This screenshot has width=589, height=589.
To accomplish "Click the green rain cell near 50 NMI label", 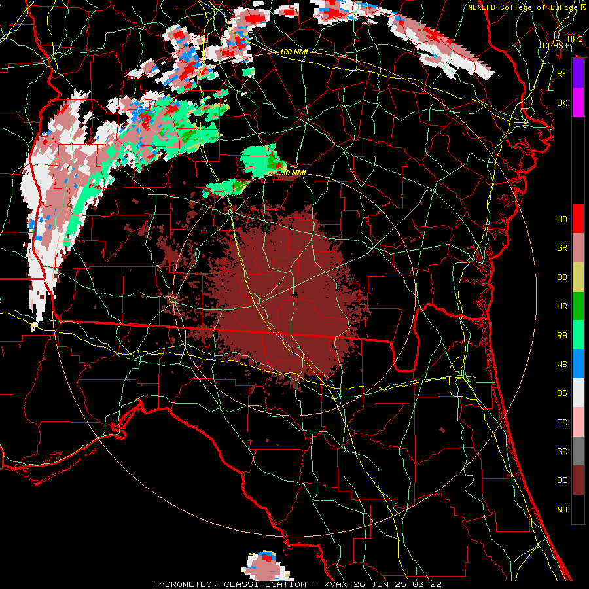I will tap(263, 161).
